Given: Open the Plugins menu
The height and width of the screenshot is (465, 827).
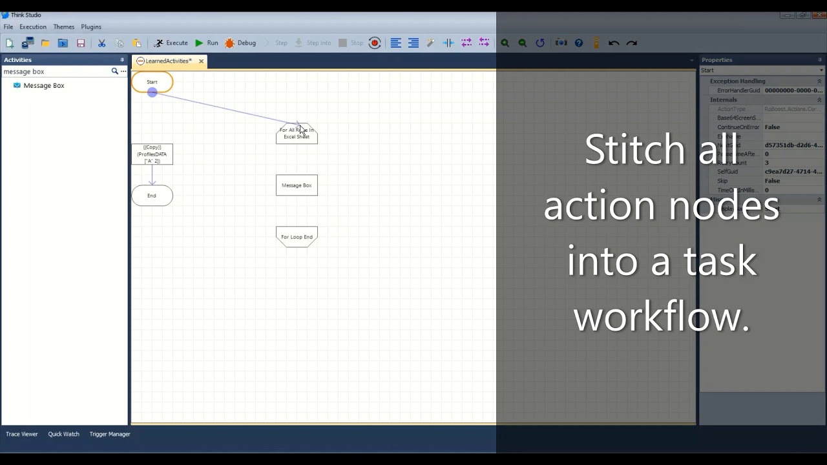Looking at the screenshot, I should tap(91, 27).
